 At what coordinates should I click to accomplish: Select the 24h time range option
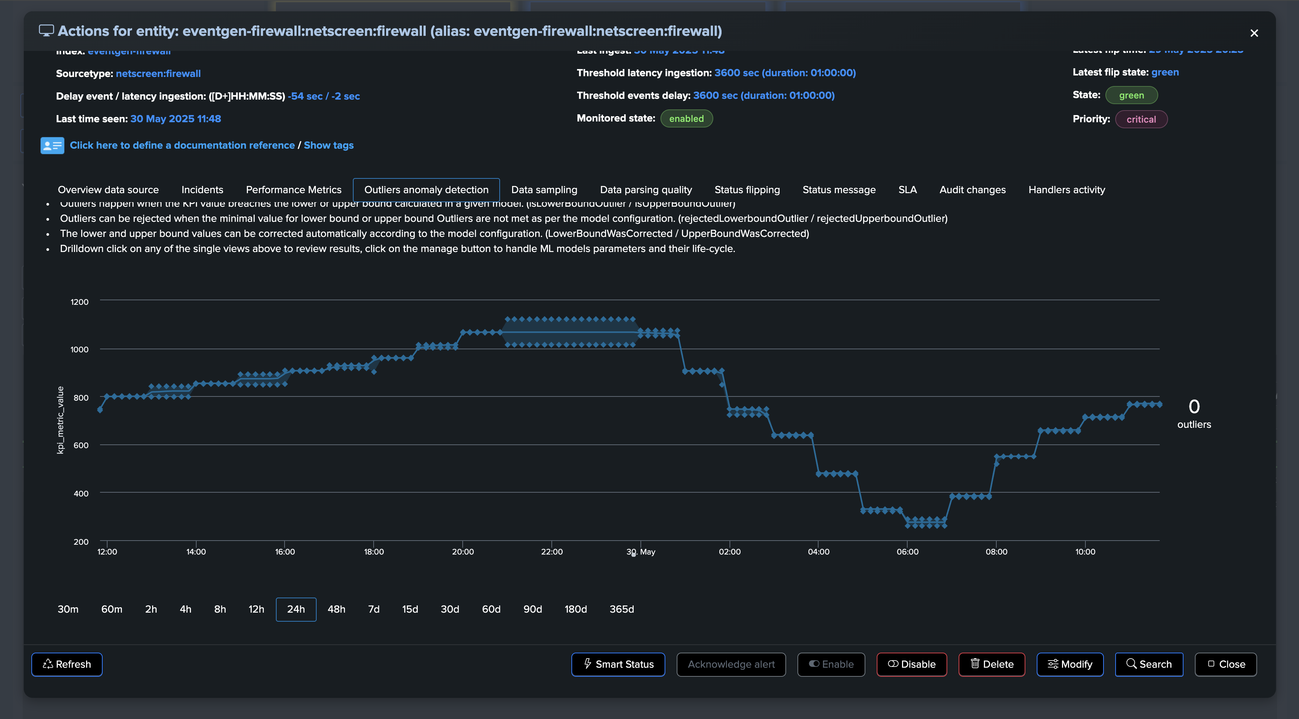pos(296,609)
